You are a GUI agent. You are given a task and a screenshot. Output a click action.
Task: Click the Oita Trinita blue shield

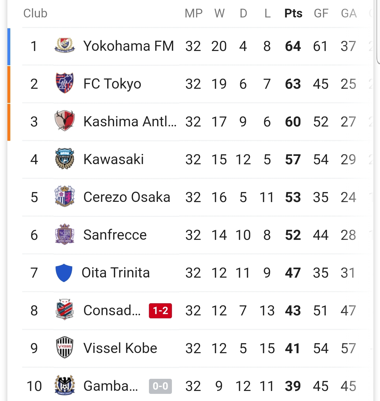click(x=64, y=273)
